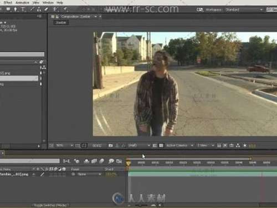Select the Horizontal Type tool
The image size is (277, 208).
tap(23, 9)
